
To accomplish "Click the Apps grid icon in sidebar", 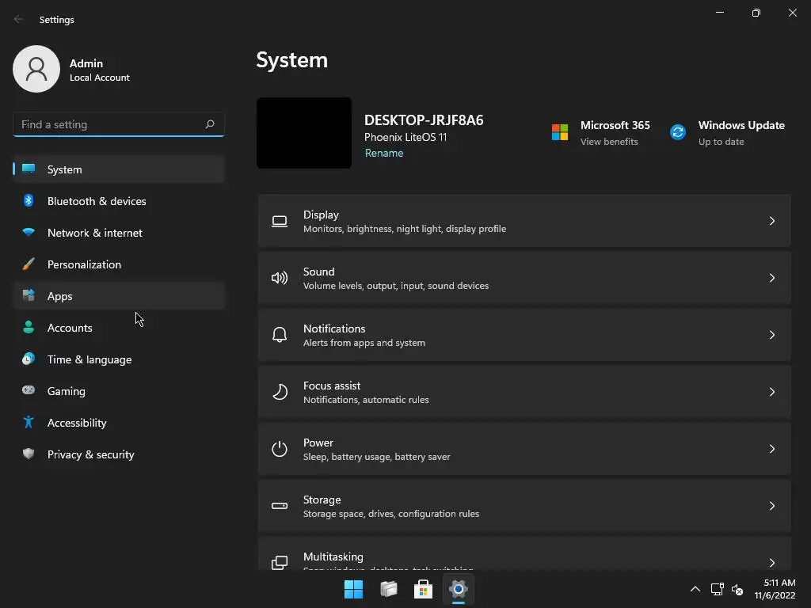I will click(29, 295).
